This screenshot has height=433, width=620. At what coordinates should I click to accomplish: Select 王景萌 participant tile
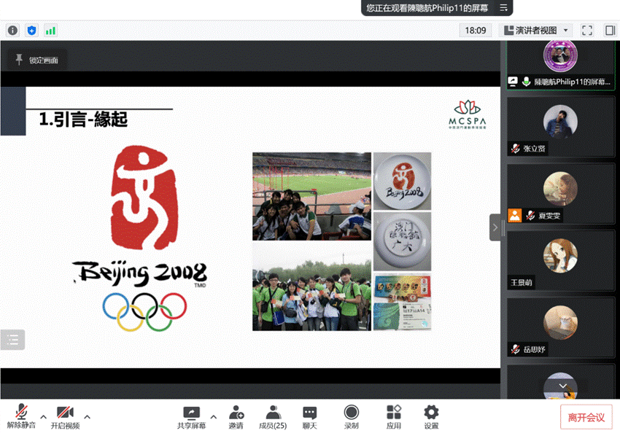pos(560,261)
